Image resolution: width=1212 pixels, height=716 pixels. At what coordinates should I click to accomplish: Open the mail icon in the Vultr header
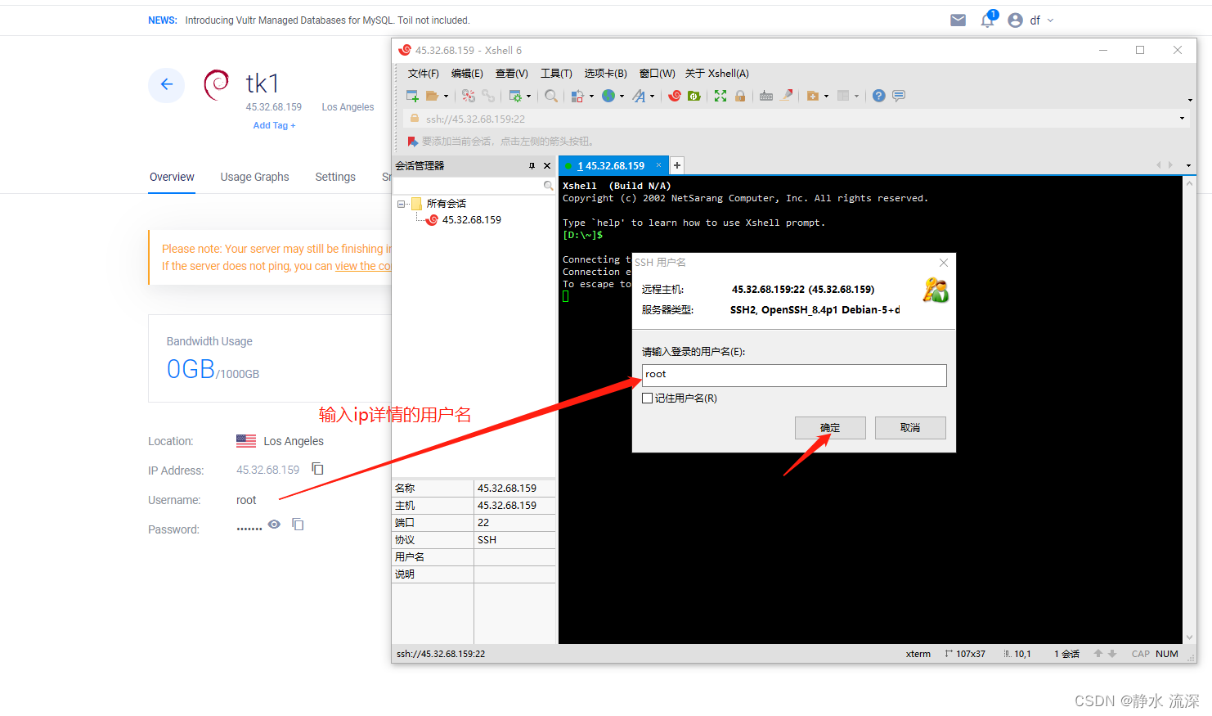click(x=958, y=20)
